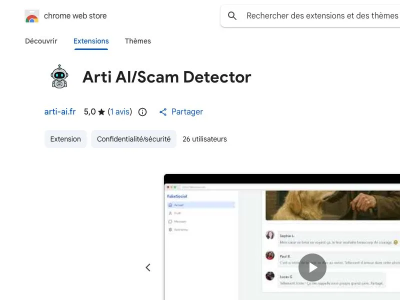This screenshot has width=400, height=300.
Task: Click Sophie L. avatar in preview
Action: [270, 234]
